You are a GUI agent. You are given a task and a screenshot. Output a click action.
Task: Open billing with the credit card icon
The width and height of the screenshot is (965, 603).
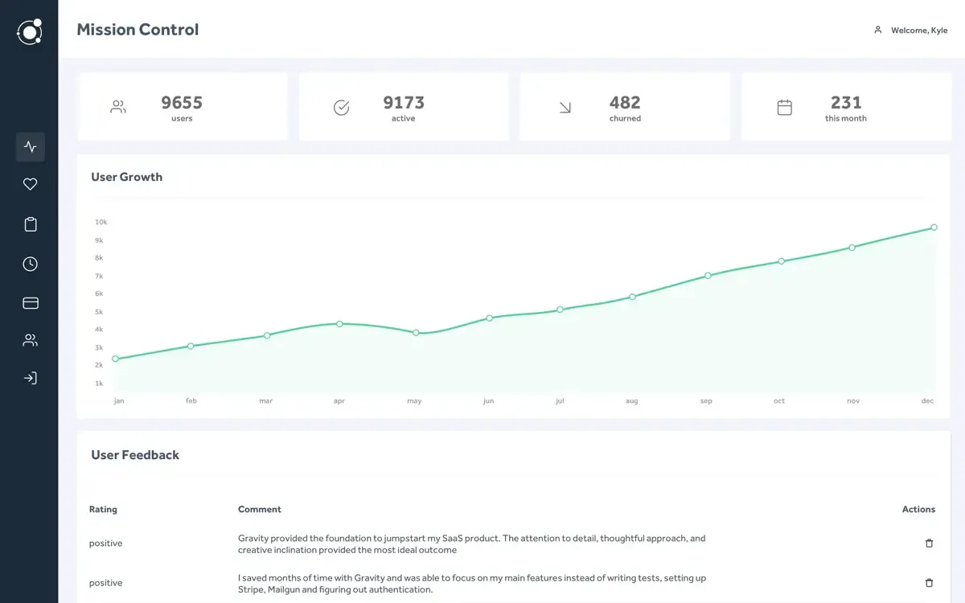click(x=30, y=302)
